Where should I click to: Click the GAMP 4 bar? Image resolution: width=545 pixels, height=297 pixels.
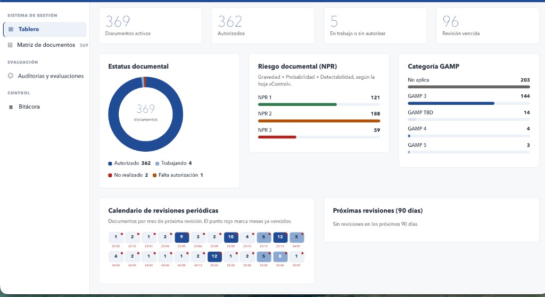[468, 136]
